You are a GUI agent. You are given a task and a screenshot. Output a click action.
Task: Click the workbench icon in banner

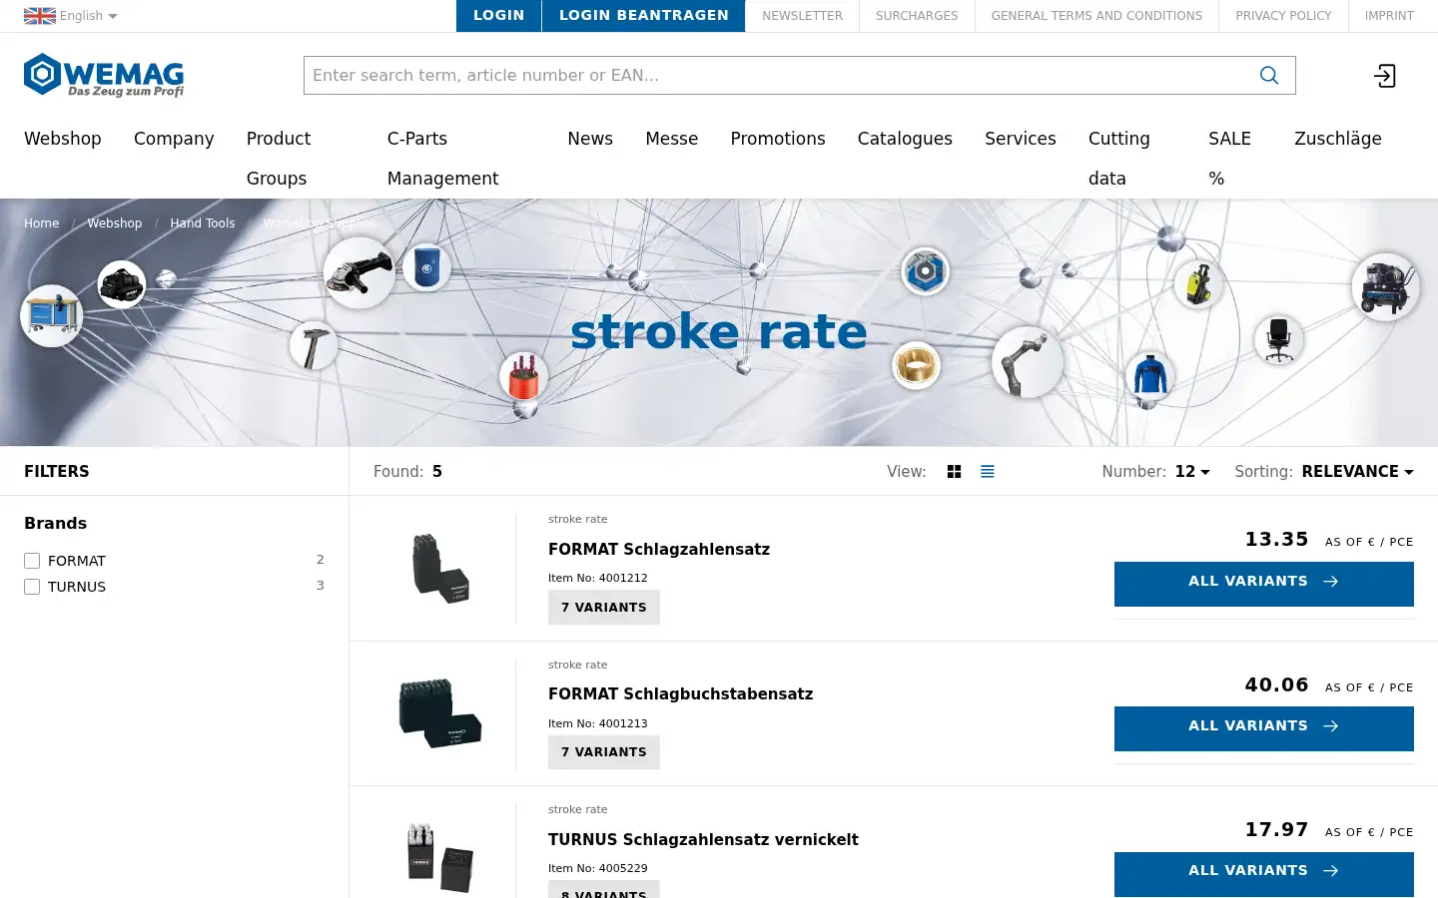pyautogui.click(x=52, y=316)
